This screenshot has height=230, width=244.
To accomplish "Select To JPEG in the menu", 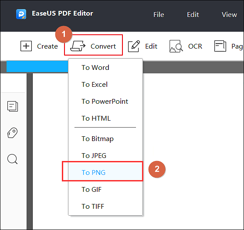I will pos(105,155).
